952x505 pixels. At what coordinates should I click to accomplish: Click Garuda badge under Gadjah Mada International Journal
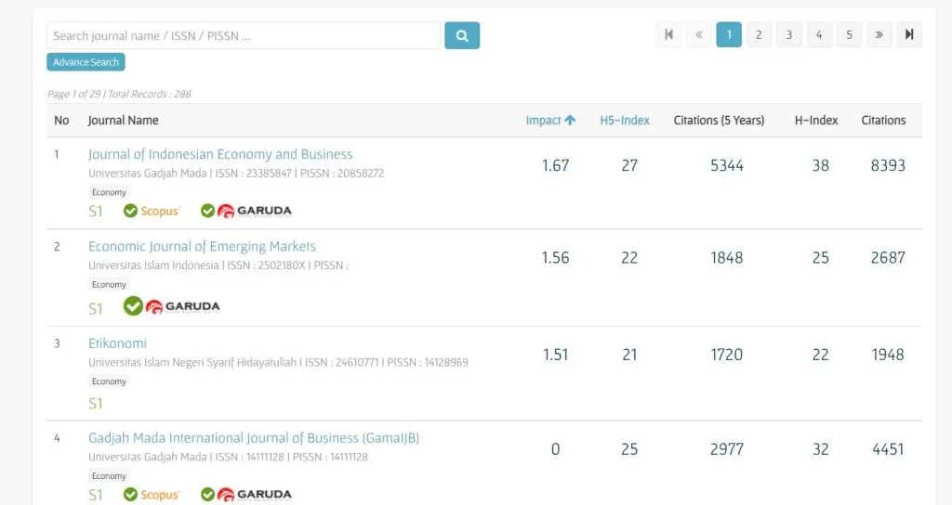(246, 495)
